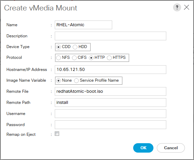The height and width of the screenshot is (160, 194).
Task: Click the 'Remap on Eject' label
Action: [21, 134]
